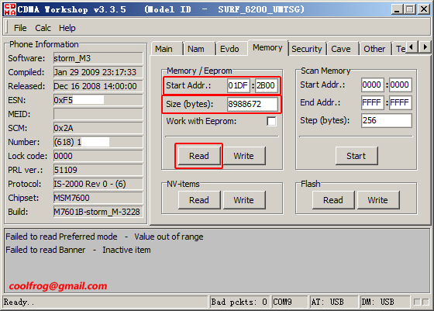Switch to the Other tab
The height and width of the screenshot is (311, 434).
pyautogui.click(x=374, y=49)
